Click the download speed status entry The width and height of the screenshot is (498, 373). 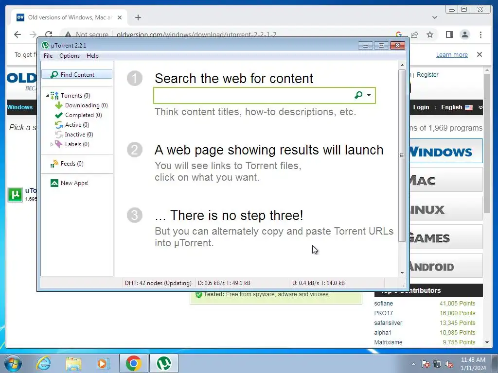(x=224, y=283)
